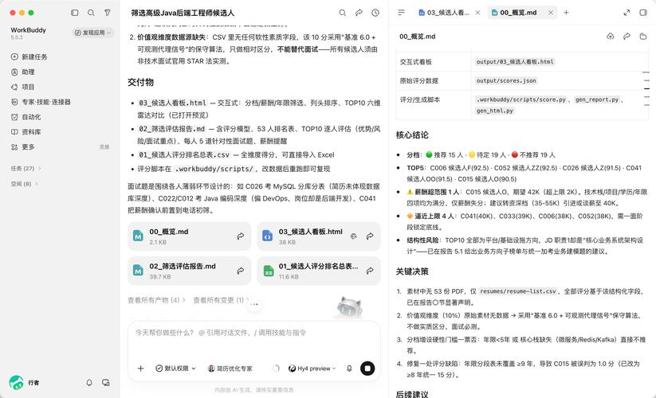Open search in the sidebar header
656x398 pixels.
91,13
